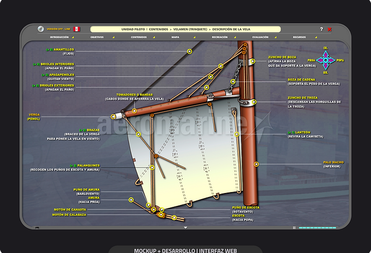Click the Apagapenoles hotspot marker
371x253 pixels.
tap(211, 76)
